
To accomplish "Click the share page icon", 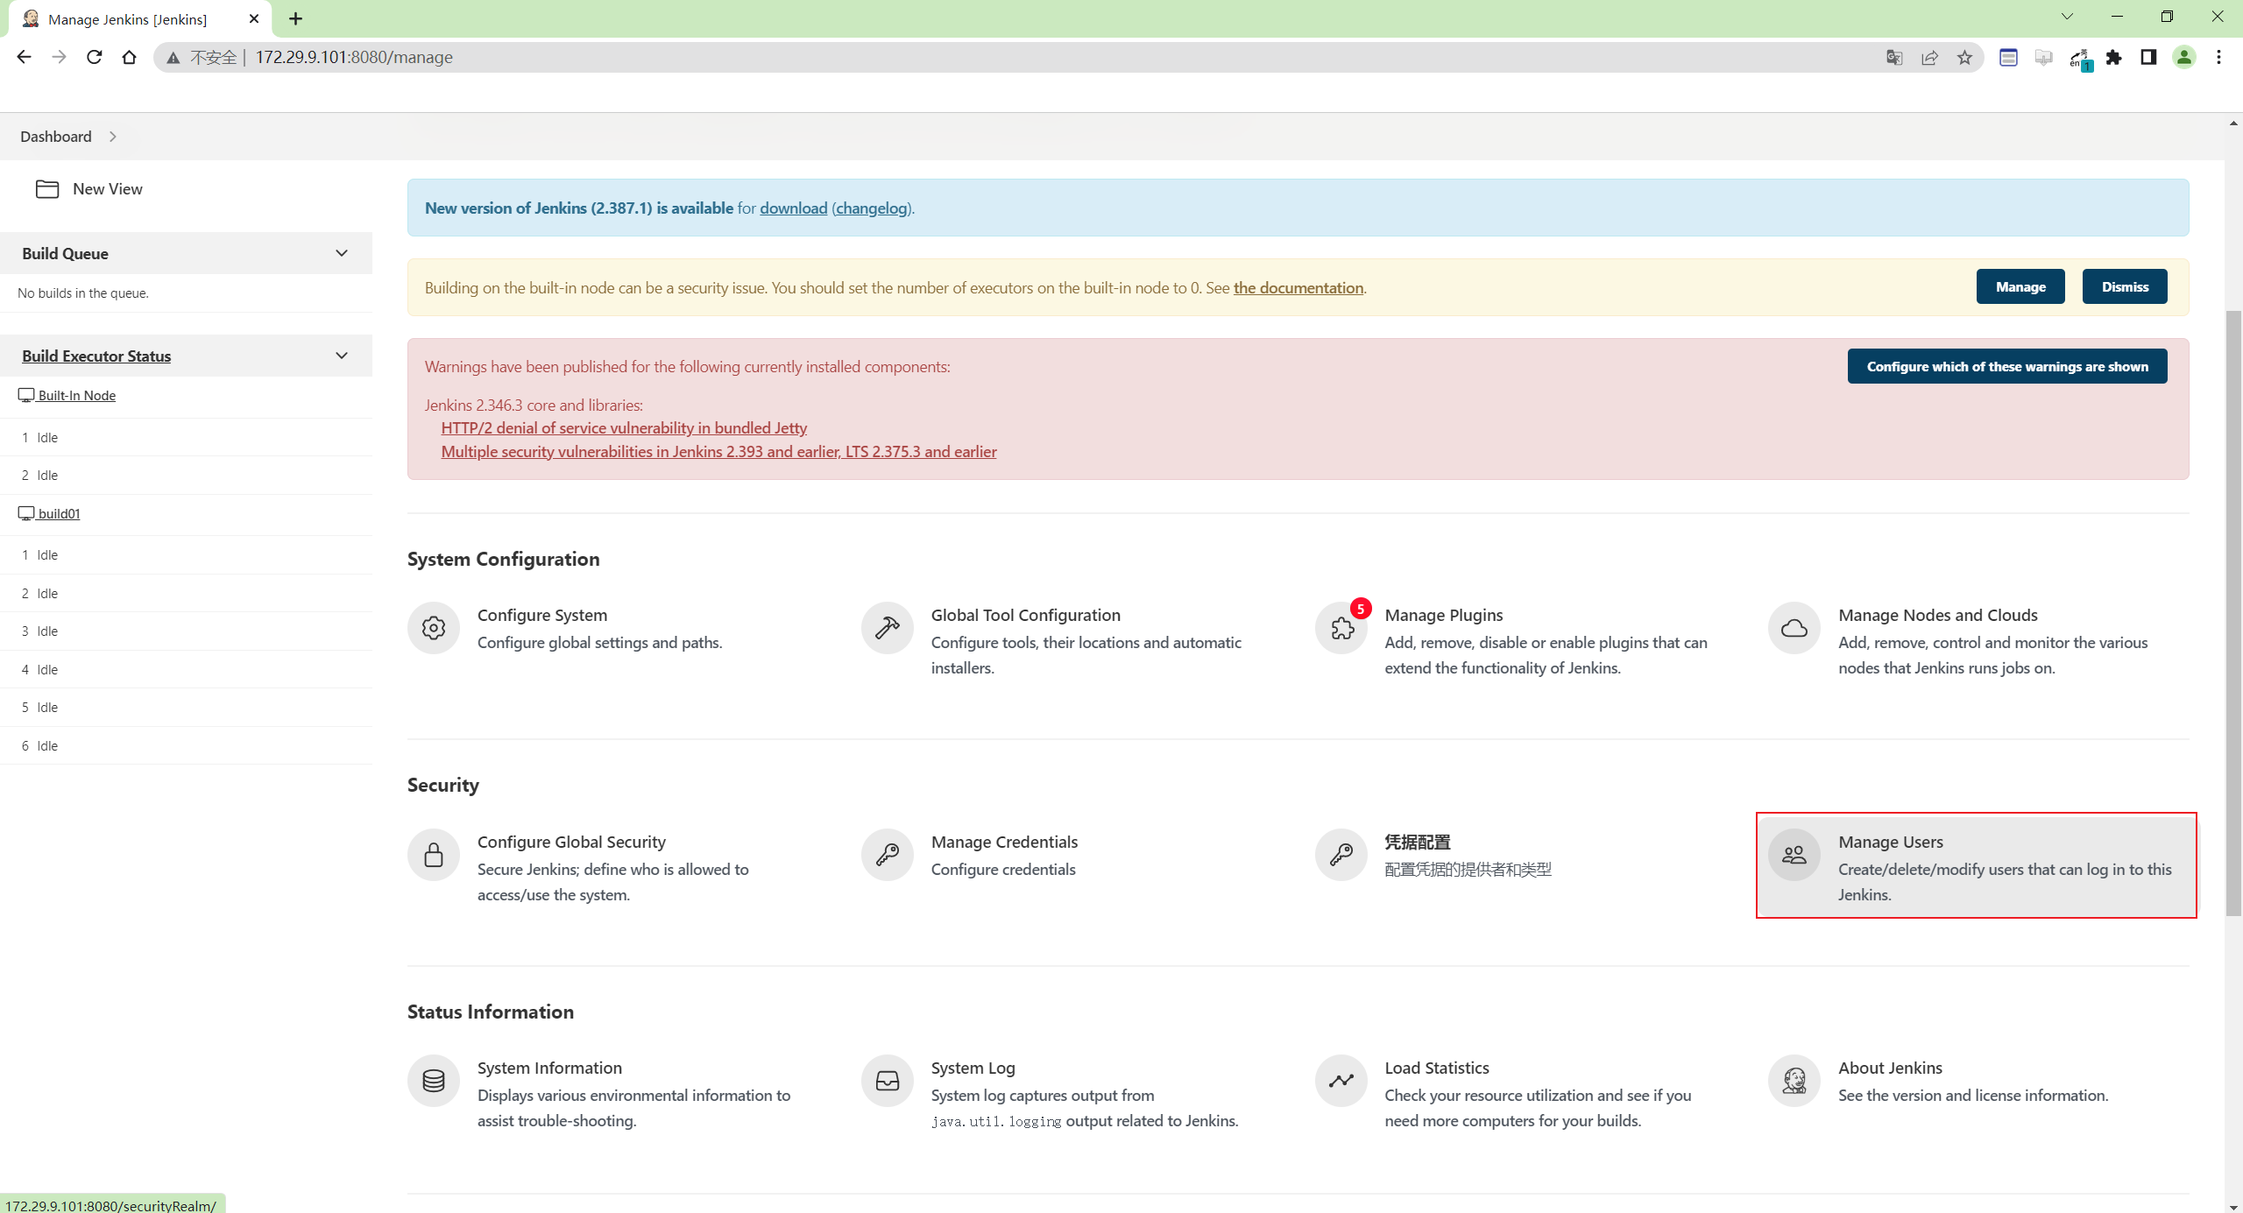I will coord(1929,57).
